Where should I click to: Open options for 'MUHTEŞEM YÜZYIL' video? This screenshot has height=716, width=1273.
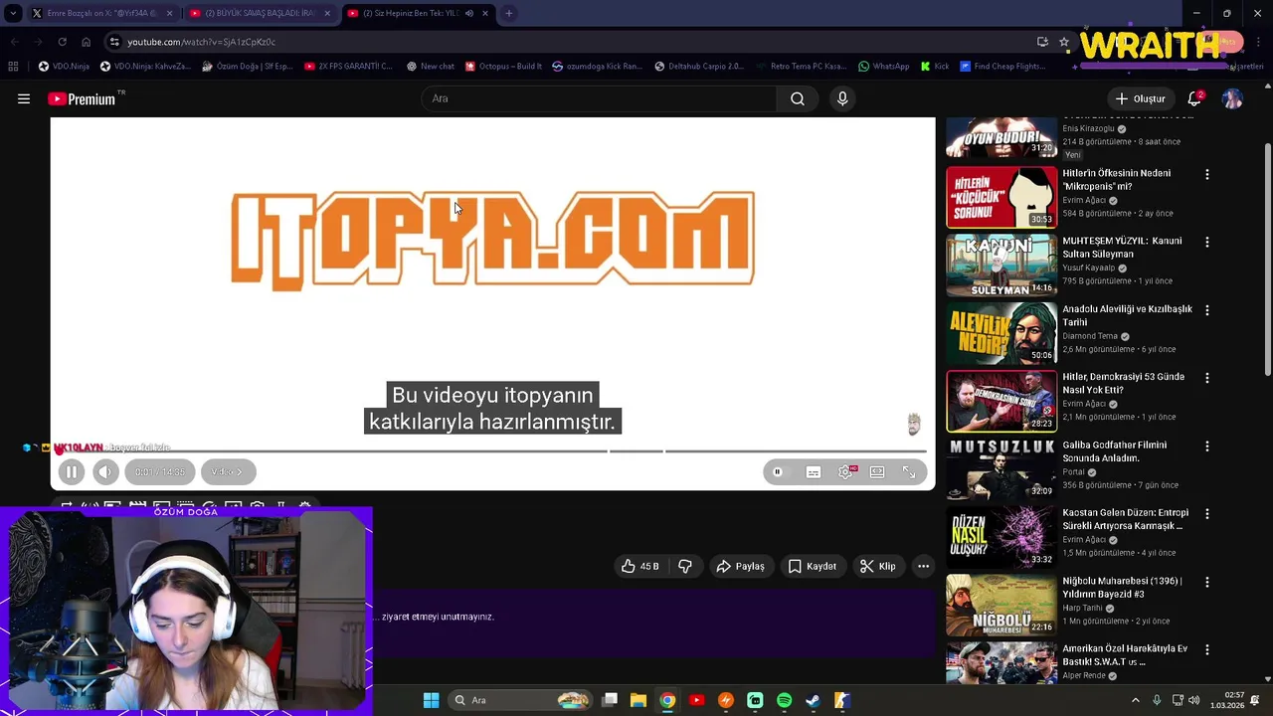(x=1207, y=242)
